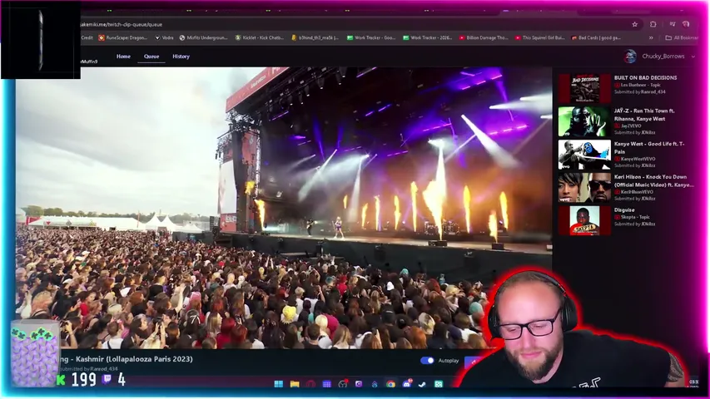Click the Keri Hilson - Knock You Down title

click(x=653, y=181)
